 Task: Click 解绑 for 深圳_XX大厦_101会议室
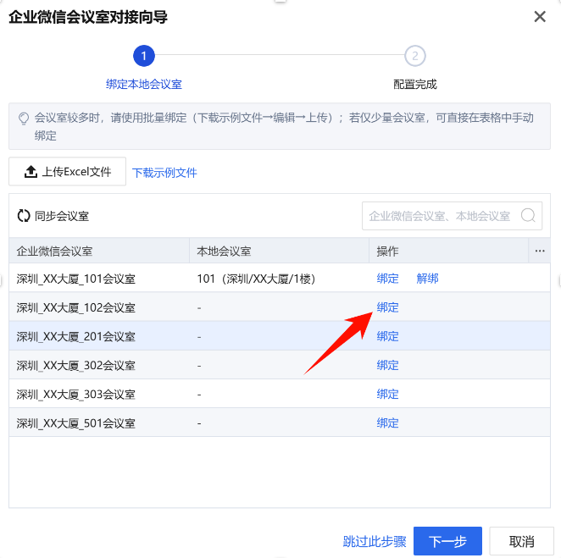tap(427, 279)
